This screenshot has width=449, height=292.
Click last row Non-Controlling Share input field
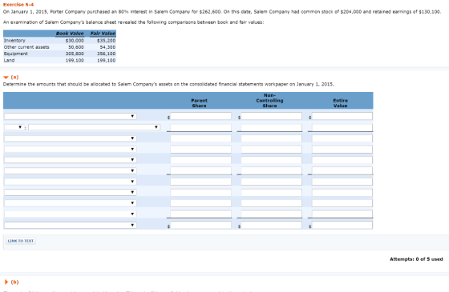coord(272,225)
